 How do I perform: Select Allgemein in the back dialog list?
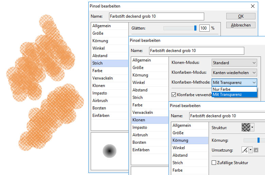(x=109, y=26)
